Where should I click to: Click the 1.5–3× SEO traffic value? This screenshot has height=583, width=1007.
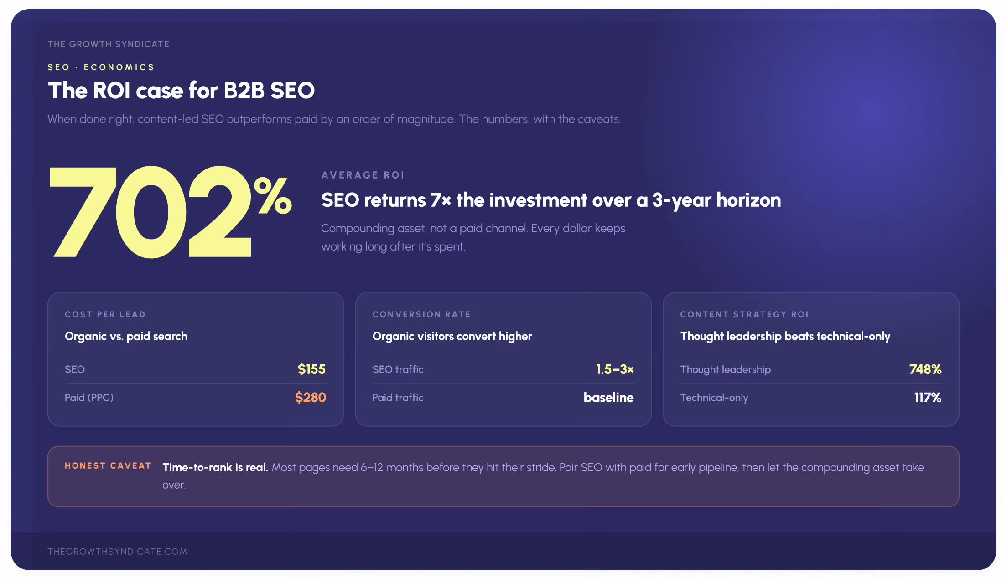pyautogui.click(x=615, y=369)
